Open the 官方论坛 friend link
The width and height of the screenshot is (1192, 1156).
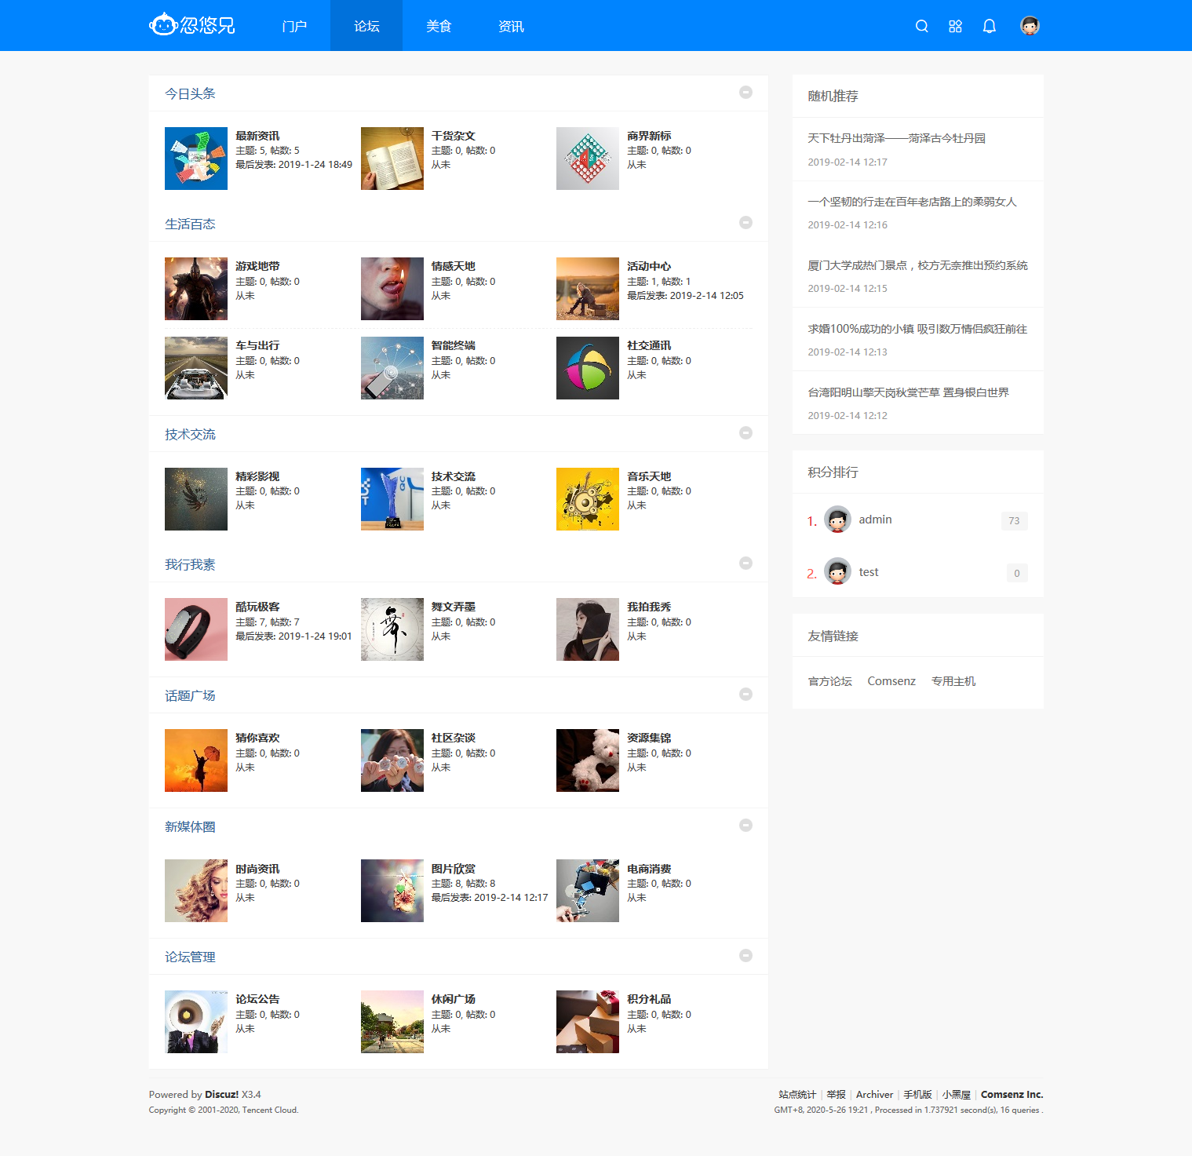tap(829, 681)
